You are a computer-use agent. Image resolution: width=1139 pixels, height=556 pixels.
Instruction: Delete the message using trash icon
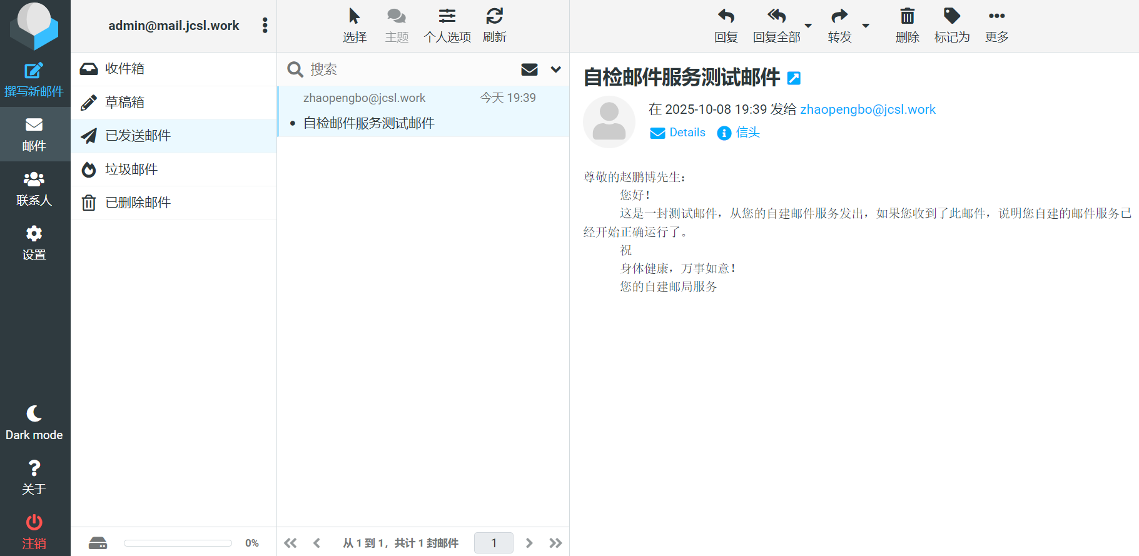[x=907, y=16]
